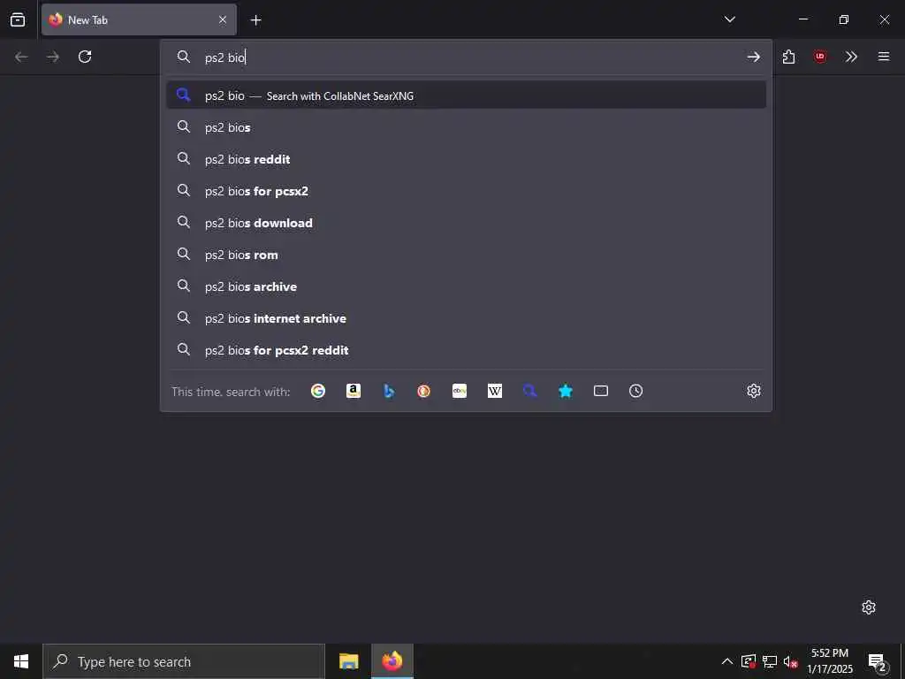The image size is (905, 679).
Task: Open the muted volume tray icon
Action: (790, 661)
